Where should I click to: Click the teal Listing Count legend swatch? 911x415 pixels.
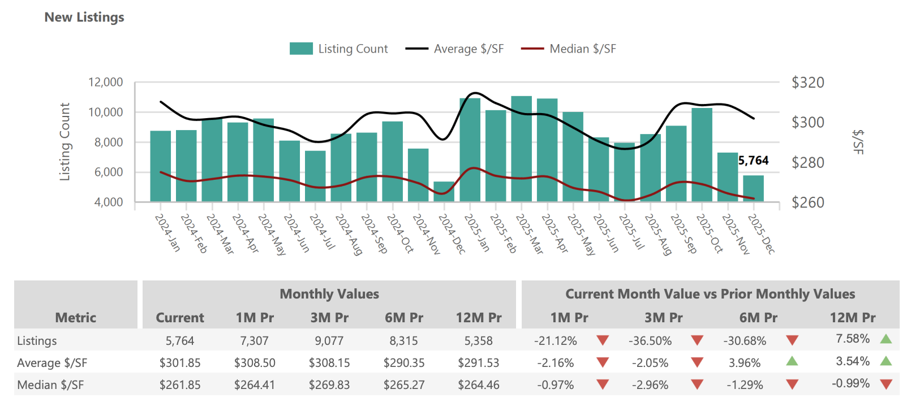pyautogui.click(x=301, y=49)
